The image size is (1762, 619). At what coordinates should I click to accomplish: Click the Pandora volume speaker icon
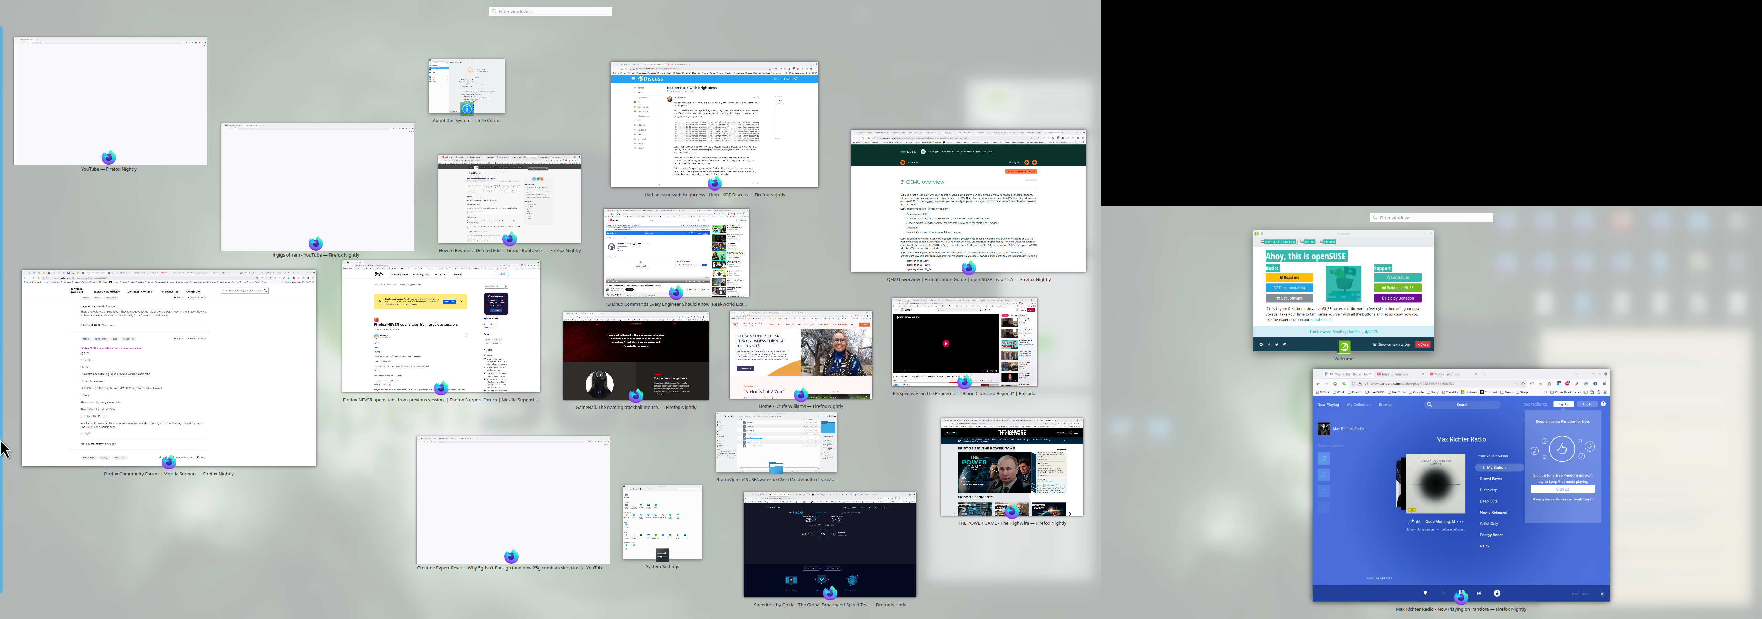tap(1602, 594)
